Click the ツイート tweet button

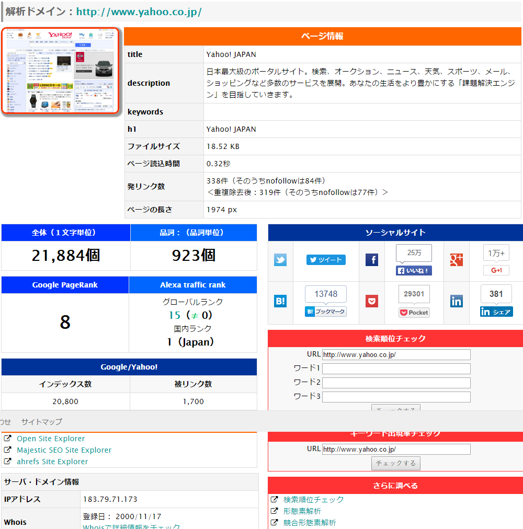326,260
